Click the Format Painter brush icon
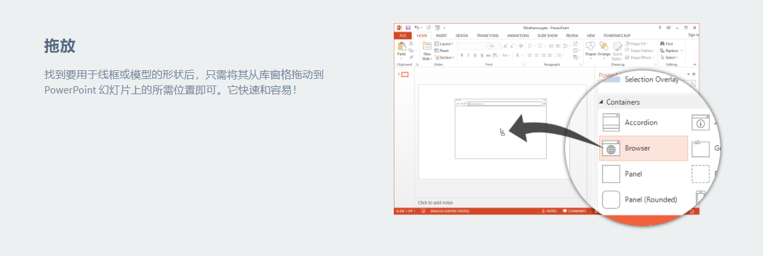This screenshot has width=763, height=256. click(411, 57)
